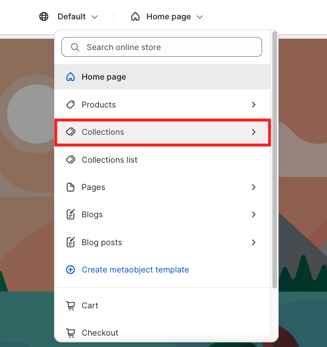This screenshot has height=347, width=327.
Task: Click the Pages document icon
Action: coord(71,187)
